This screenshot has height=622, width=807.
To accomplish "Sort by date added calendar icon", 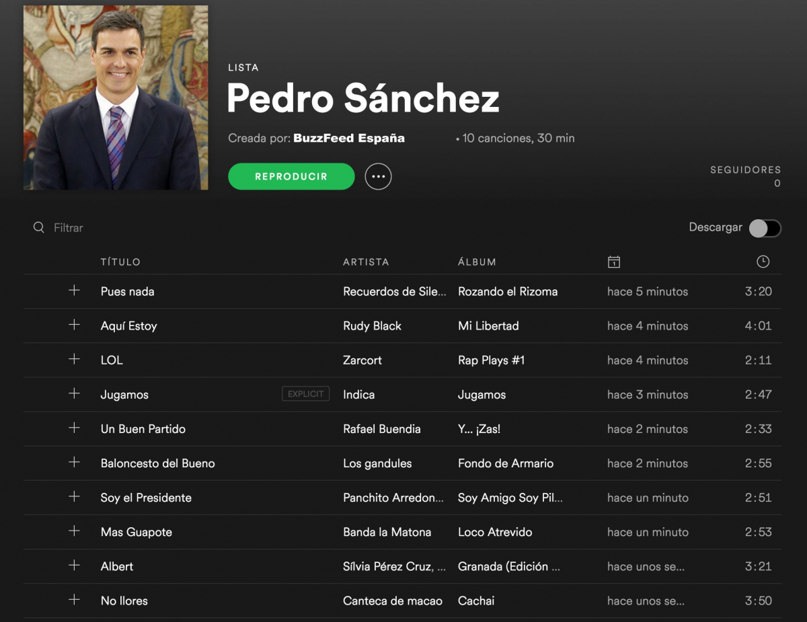I will [613, 262].
